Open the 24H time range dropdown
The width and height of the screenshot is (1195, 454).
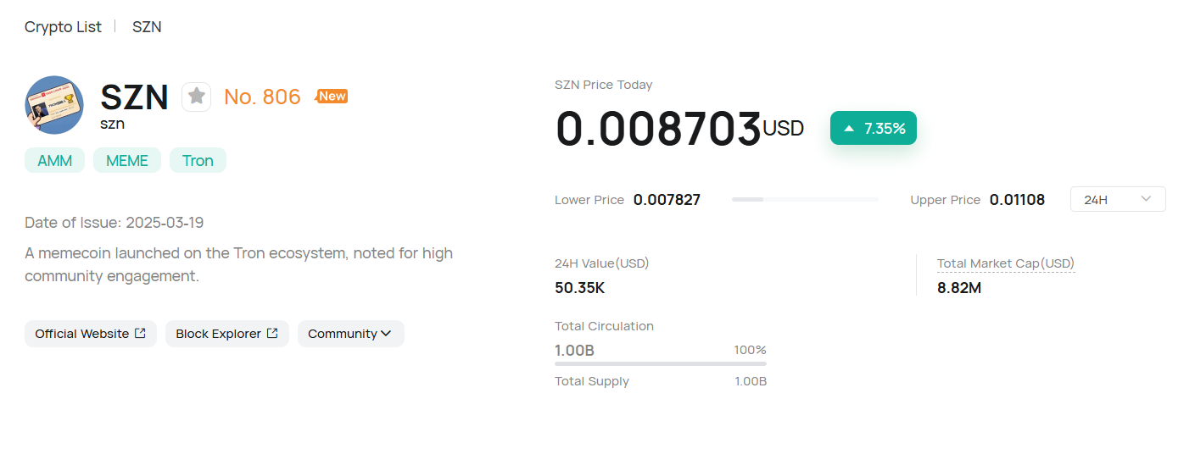[x=1118, y=200]
